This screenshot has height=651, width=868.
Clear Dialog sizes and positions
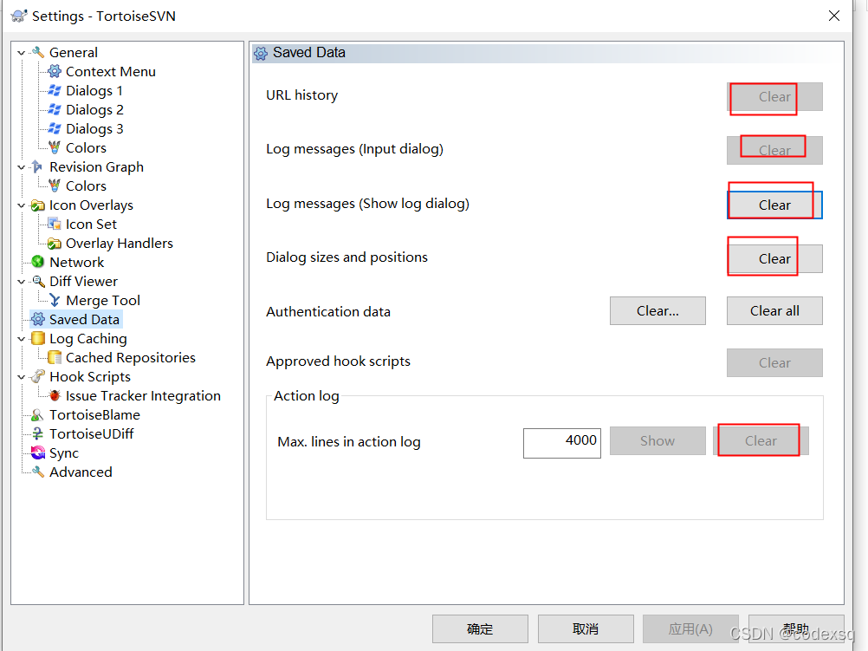774,258
